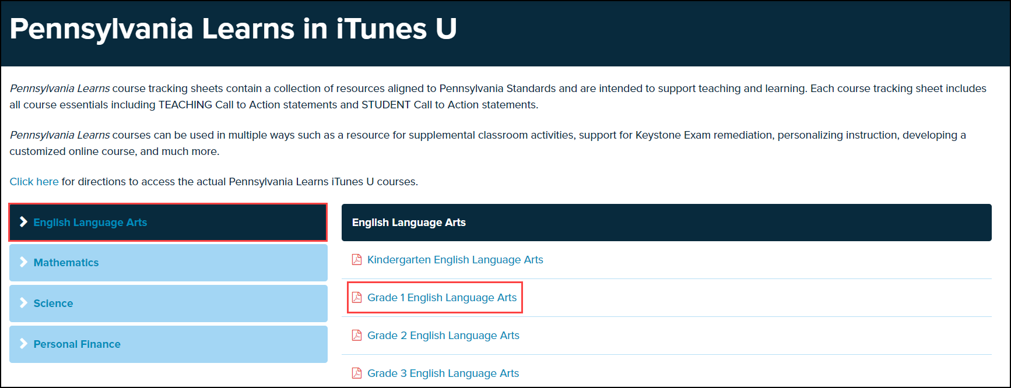This screenshot has height=388, width=1011.
Task: Expand the Mathematics section chevron
Action: click(x=23, y=262)
